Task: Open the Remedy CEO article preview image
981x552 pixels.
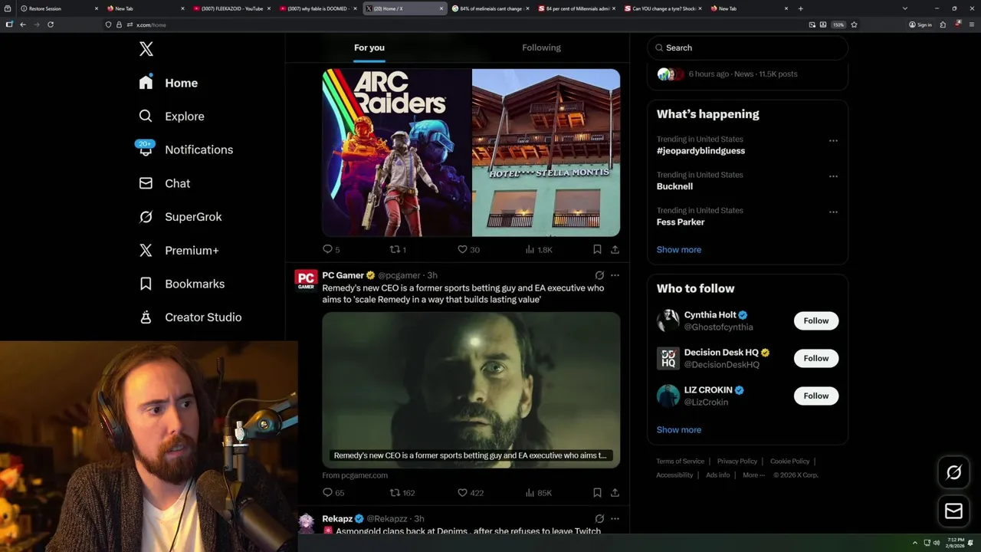Action: coord(471,389)
